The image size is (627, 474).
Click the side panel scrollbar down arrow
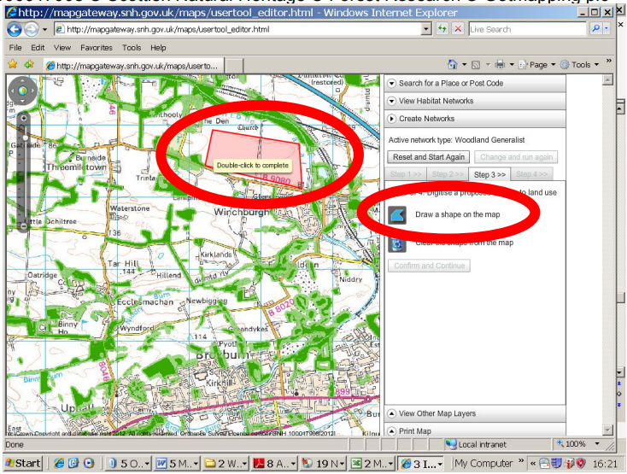[608, 430]
